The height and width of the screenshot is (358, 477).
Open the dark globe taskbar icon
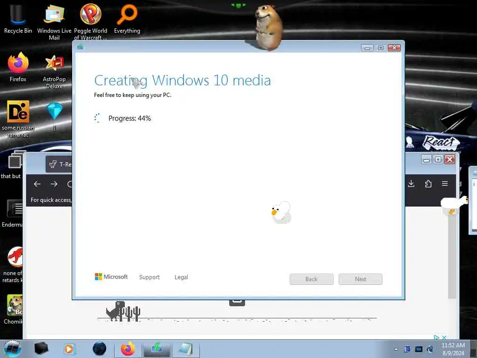tap(99, 349)
